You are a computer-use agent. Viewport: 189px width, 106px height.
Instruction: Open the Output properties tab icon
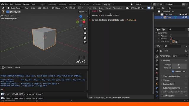157,61
